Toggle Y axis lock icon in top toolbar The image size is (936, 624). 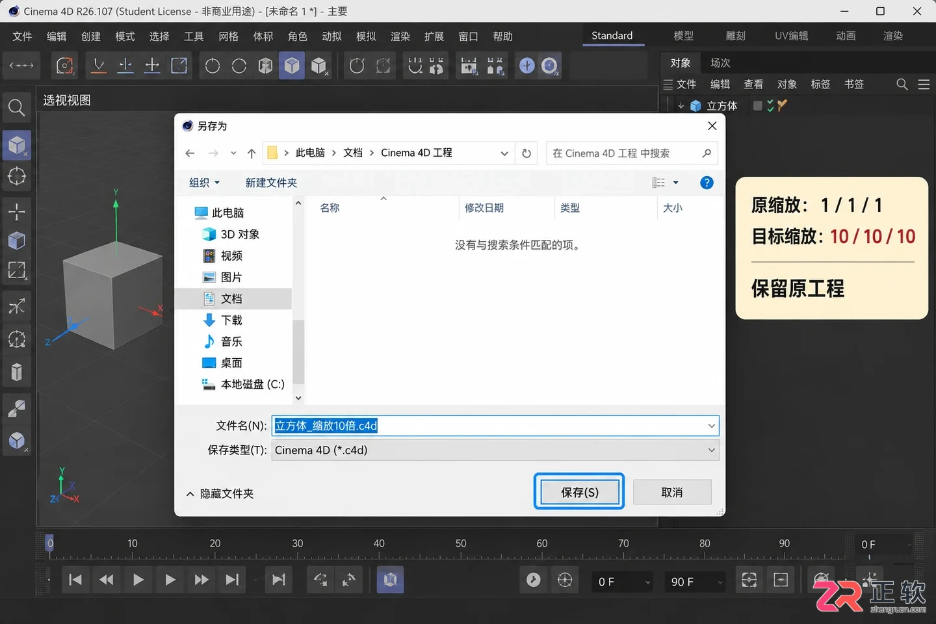[125, 66]
